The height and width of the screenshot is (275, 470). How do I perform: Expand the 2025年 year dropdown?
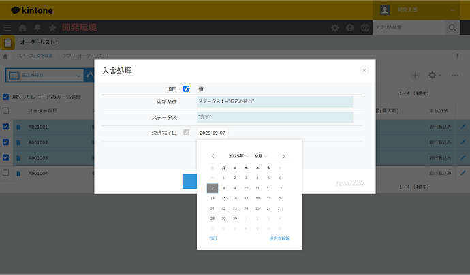pyautogui.click(x=239, y=156)
